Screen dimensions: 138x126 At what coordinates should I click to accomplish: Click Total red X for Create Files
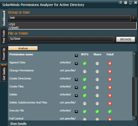(110, 87)
